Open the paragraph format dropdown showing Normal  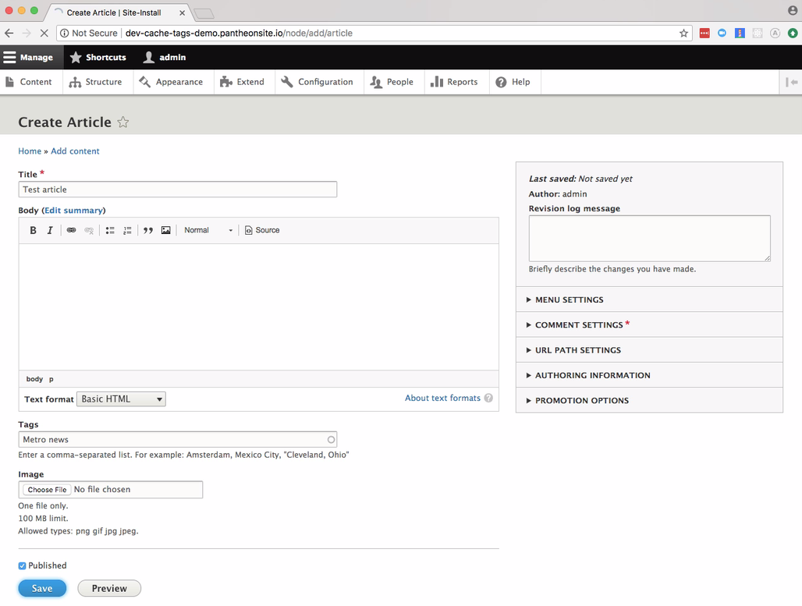click(207, 230)
